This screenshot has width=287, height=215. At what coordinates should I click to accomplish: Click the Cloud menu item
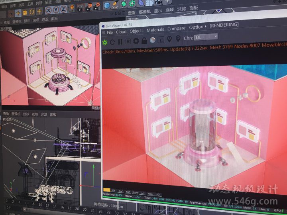click(121, 31)
